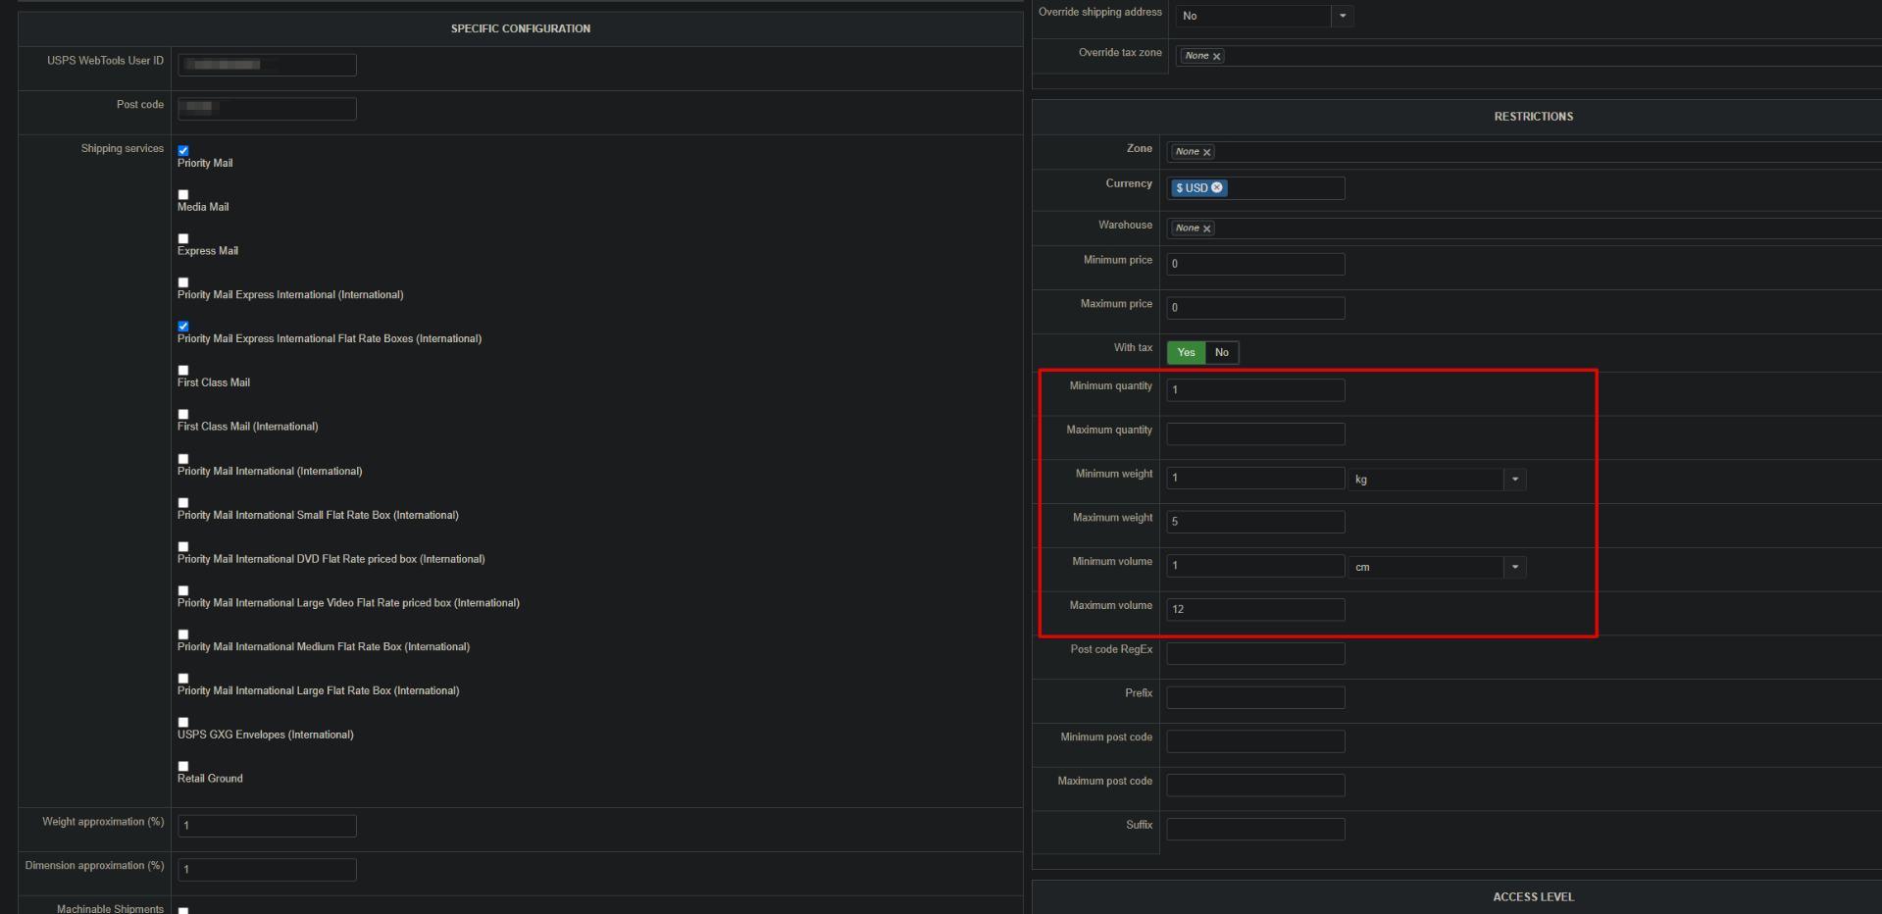
Task: Click the Minimum post code field
Action: coord(1255,741)
